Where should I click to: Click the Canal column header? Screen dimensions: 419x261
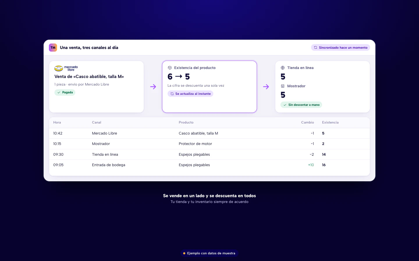97,122
